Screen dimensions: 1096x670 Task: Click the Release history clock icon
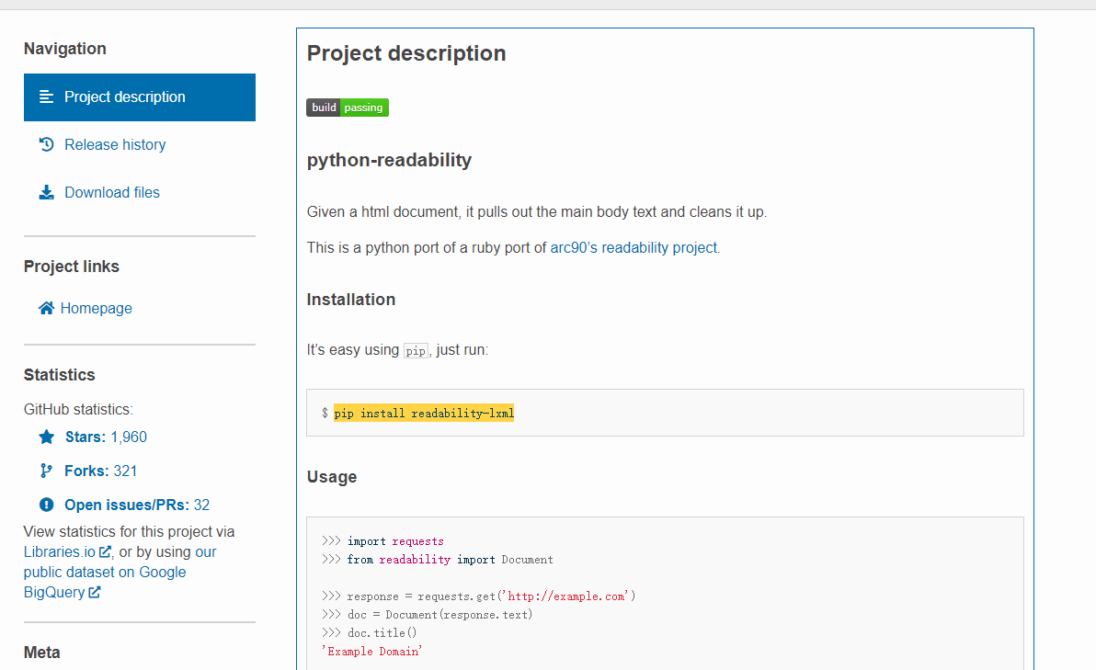[45, 143]
